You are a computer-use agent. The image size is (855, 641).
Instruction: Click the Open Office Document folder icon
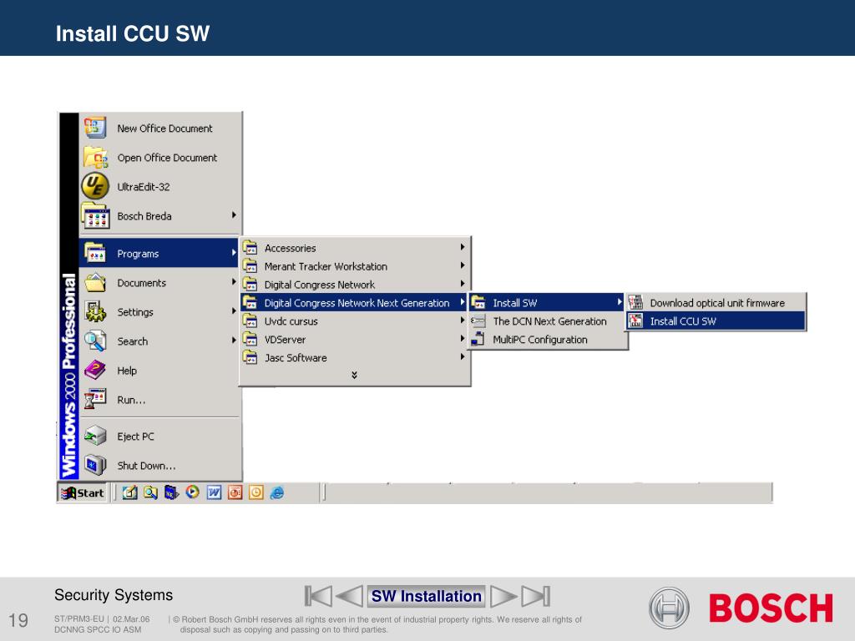[95, 158]
